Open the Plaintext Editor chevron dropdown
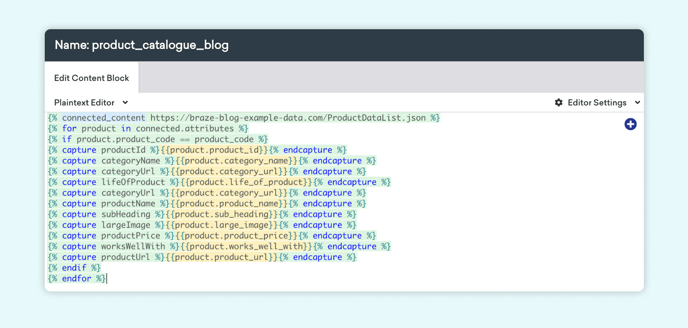 [125, 103]
